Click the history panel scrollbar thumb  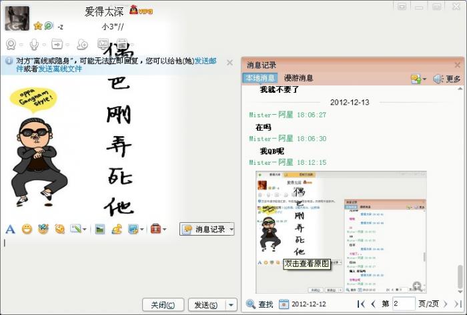tap(460, 276)
